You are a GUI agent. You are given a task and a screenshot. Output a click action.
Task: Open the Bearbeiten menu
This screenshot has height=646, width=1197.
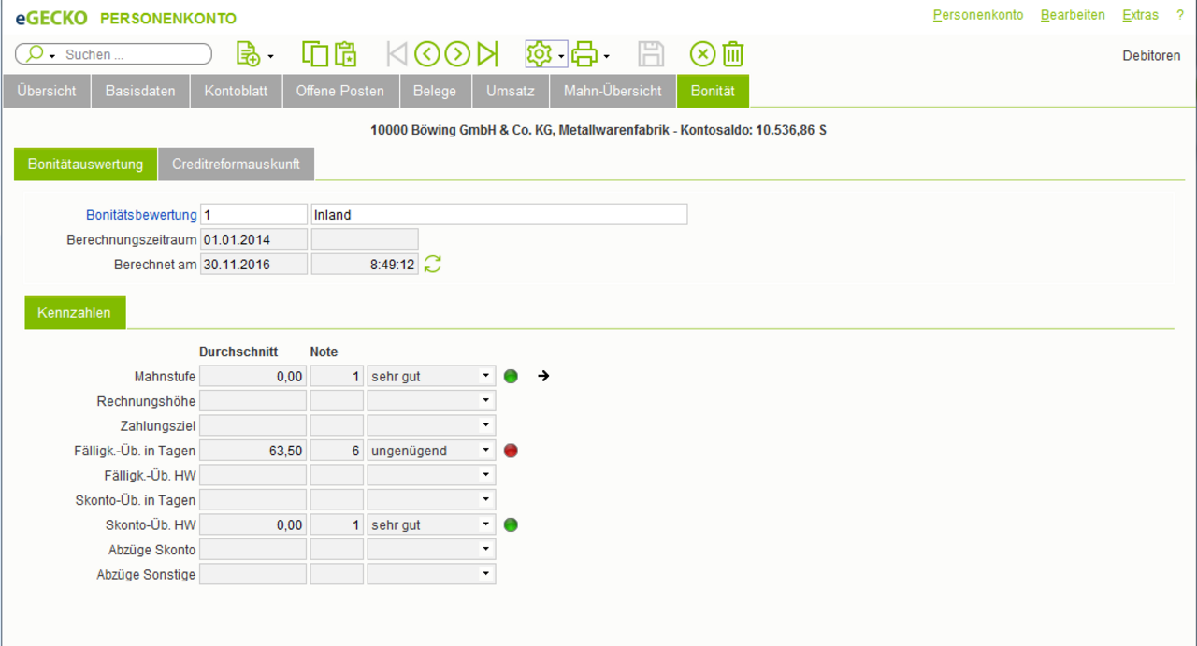[x=1073, y=15]
